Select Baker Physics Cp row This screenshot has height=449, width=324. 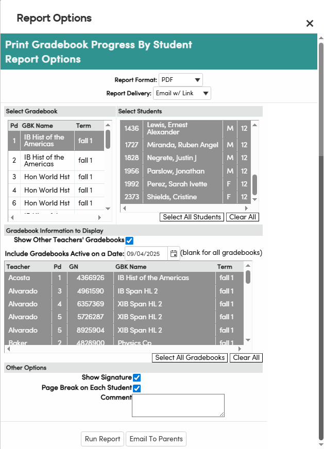click(x=124, y=342)
